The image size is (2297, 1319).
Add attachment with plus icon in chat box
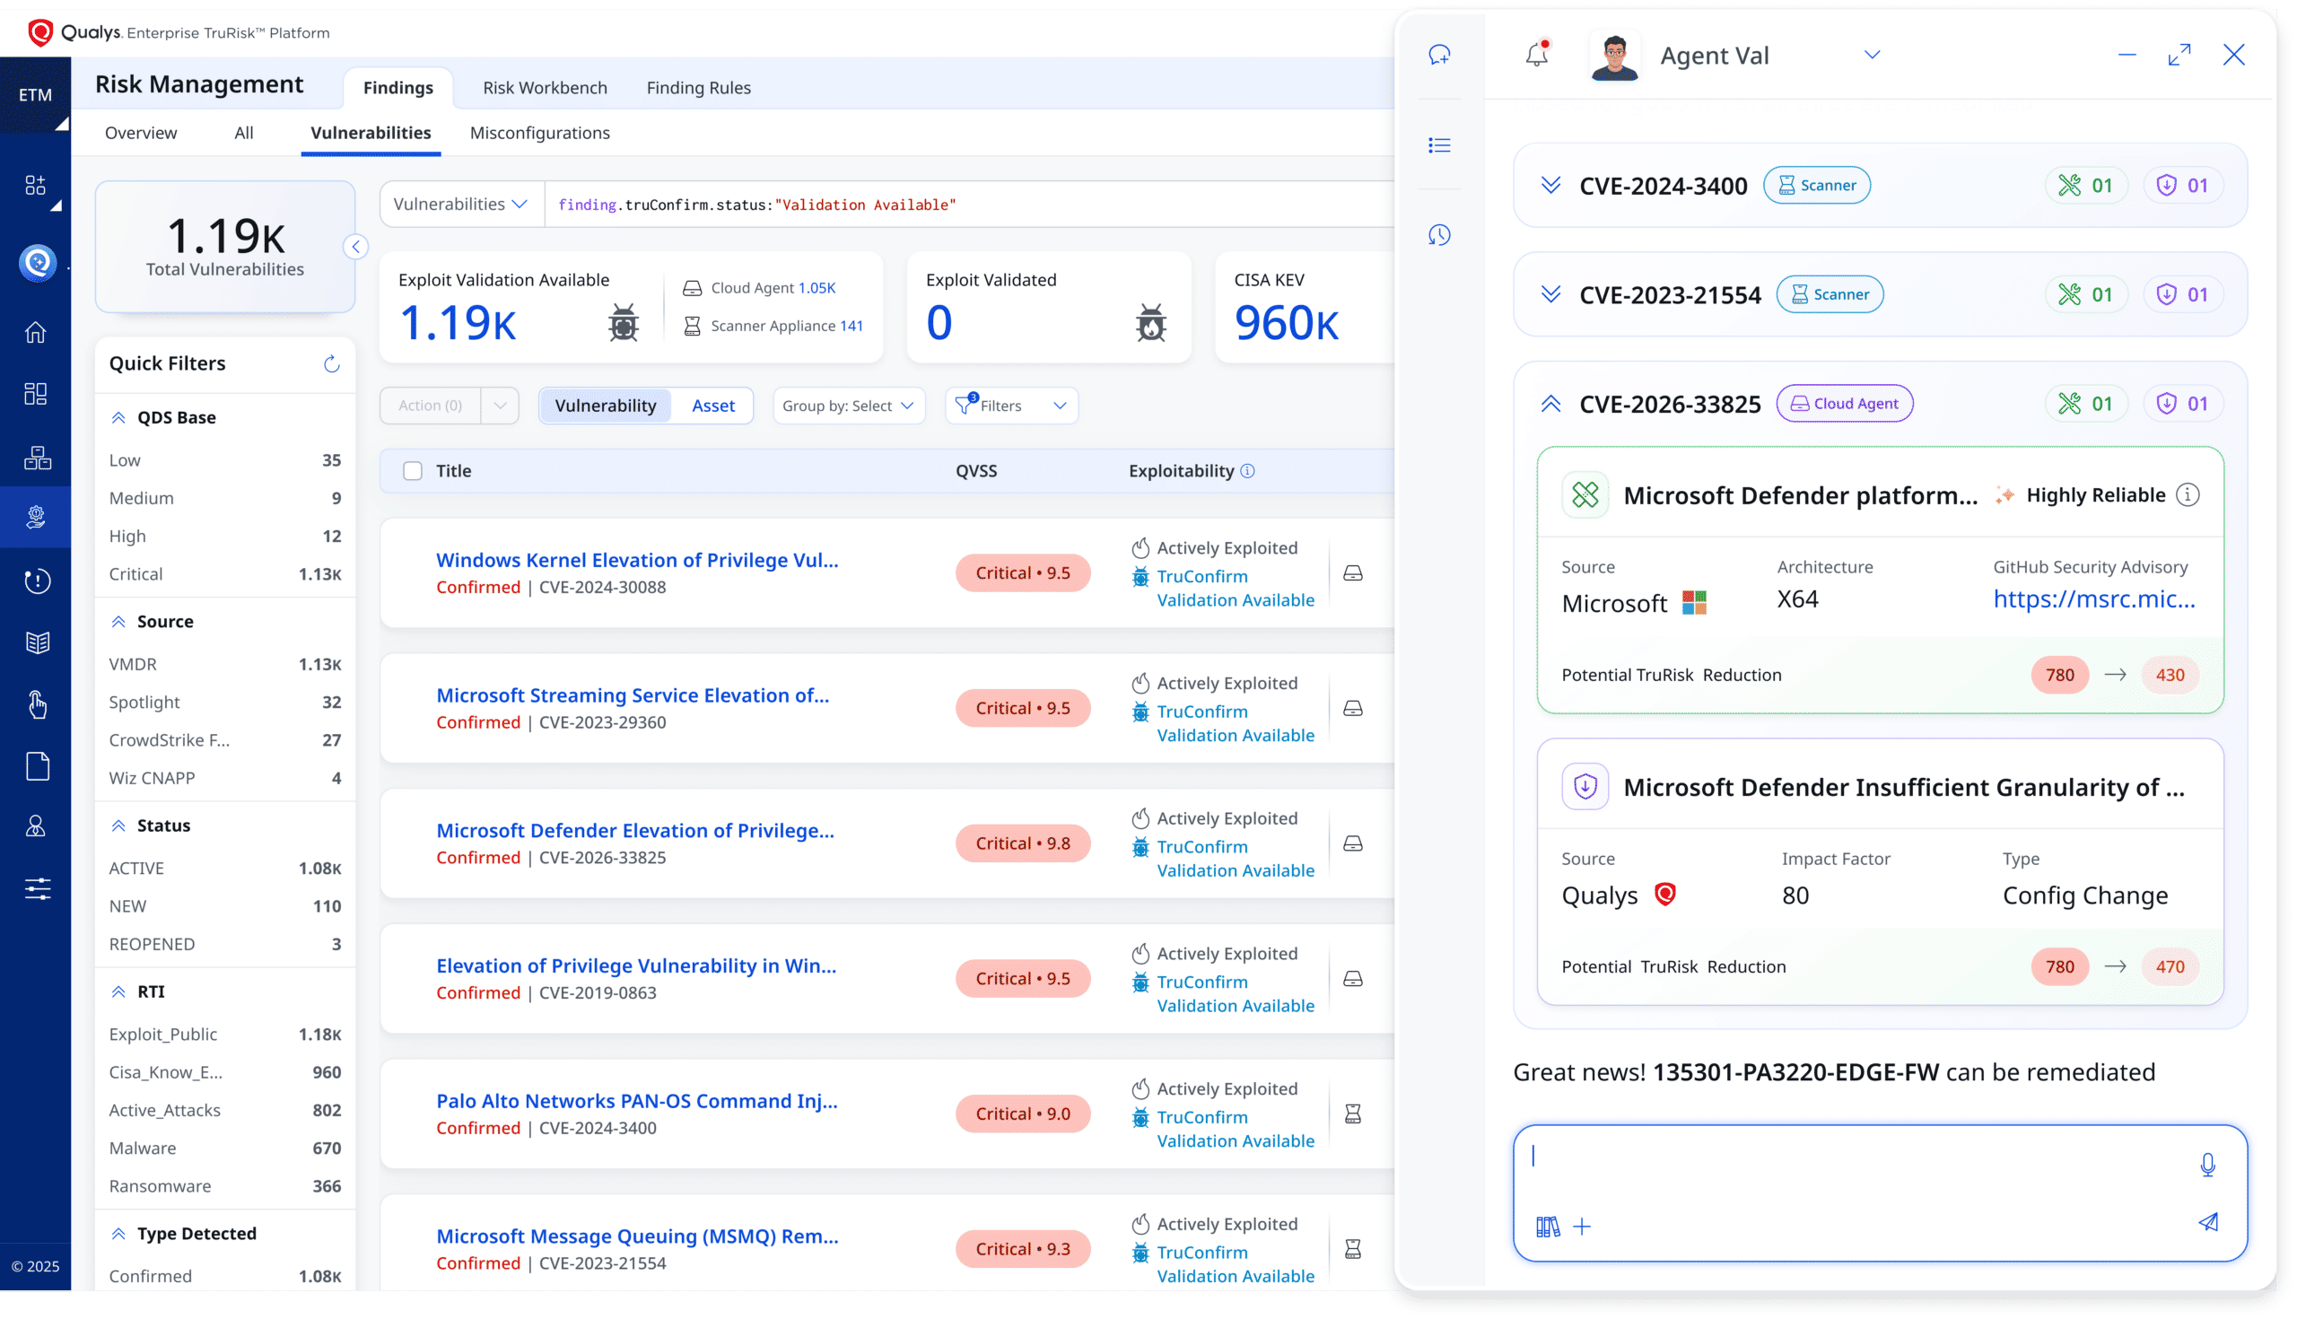click(1582, 1227)
